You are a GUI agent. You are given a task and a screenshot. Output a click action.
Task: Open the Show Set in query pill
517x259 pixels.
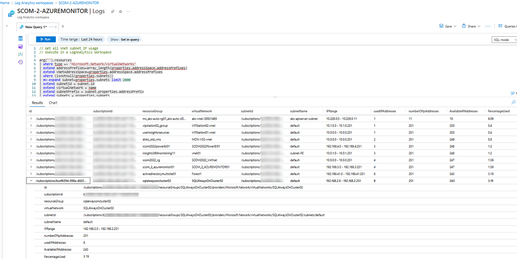pos(125,39)
